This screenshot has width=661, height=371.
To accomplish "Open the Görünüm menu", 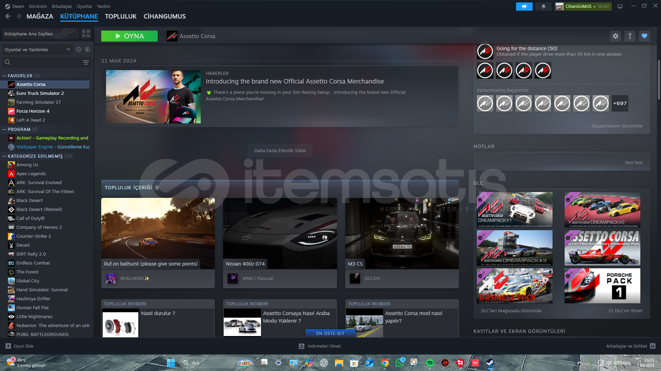I will pos(38,6).
